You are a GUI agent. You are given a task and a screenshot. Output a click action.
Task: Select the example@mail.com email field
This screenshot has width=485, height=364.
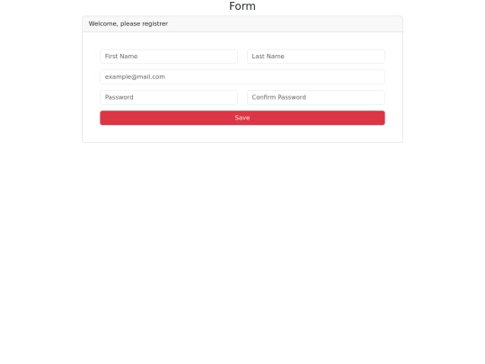pos(242,76)
